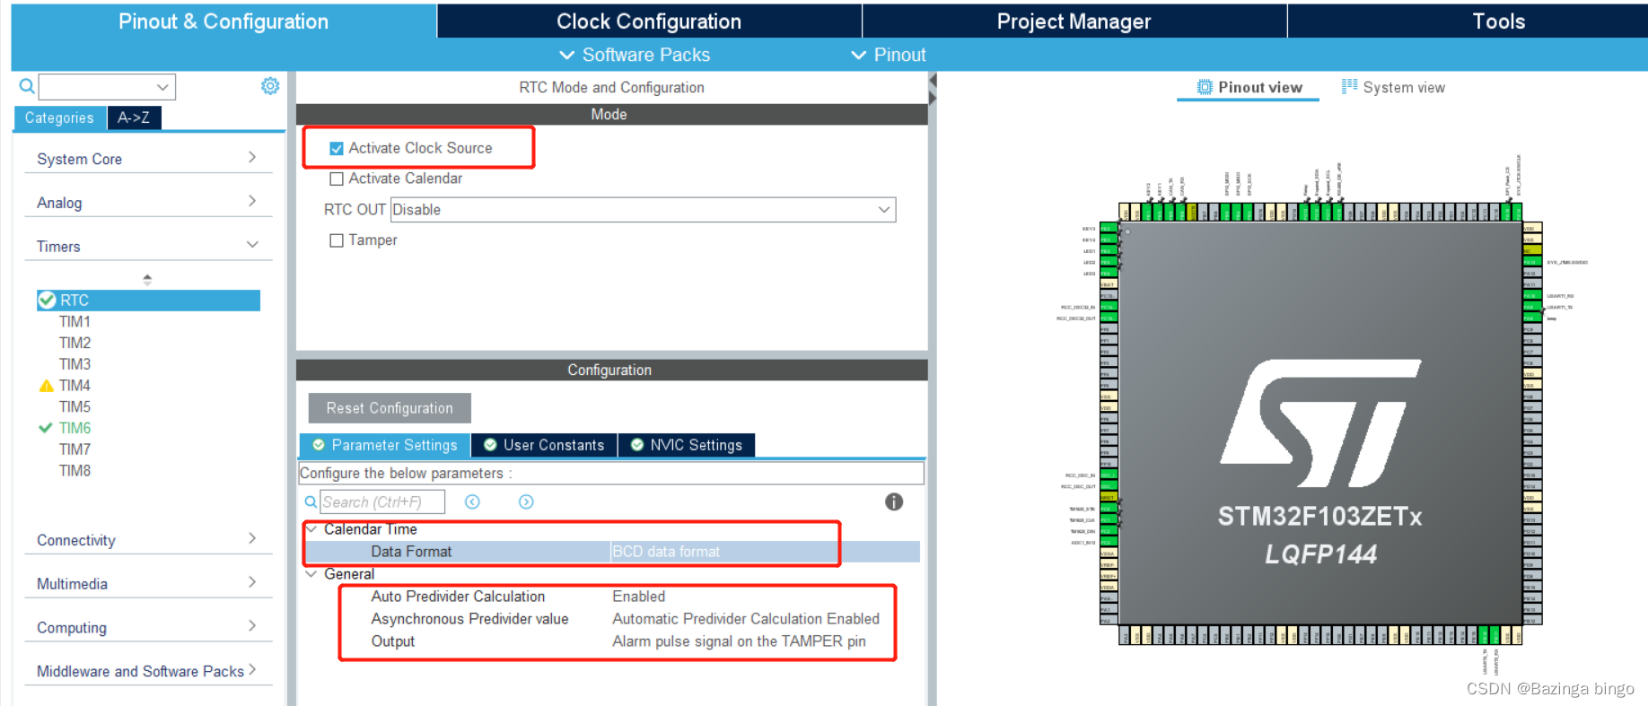Click the Reset Configuration button
This screenshot has height=706, width=1648.
[390, 408]
